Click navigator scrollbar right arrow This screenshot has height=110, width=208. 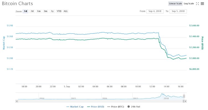pyautogui.click(x=186, y=101)
